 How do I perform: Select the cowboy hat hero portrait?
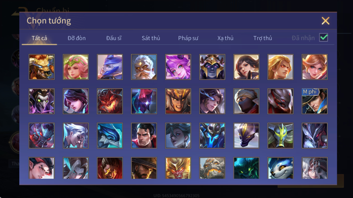(x=144, y=168)
